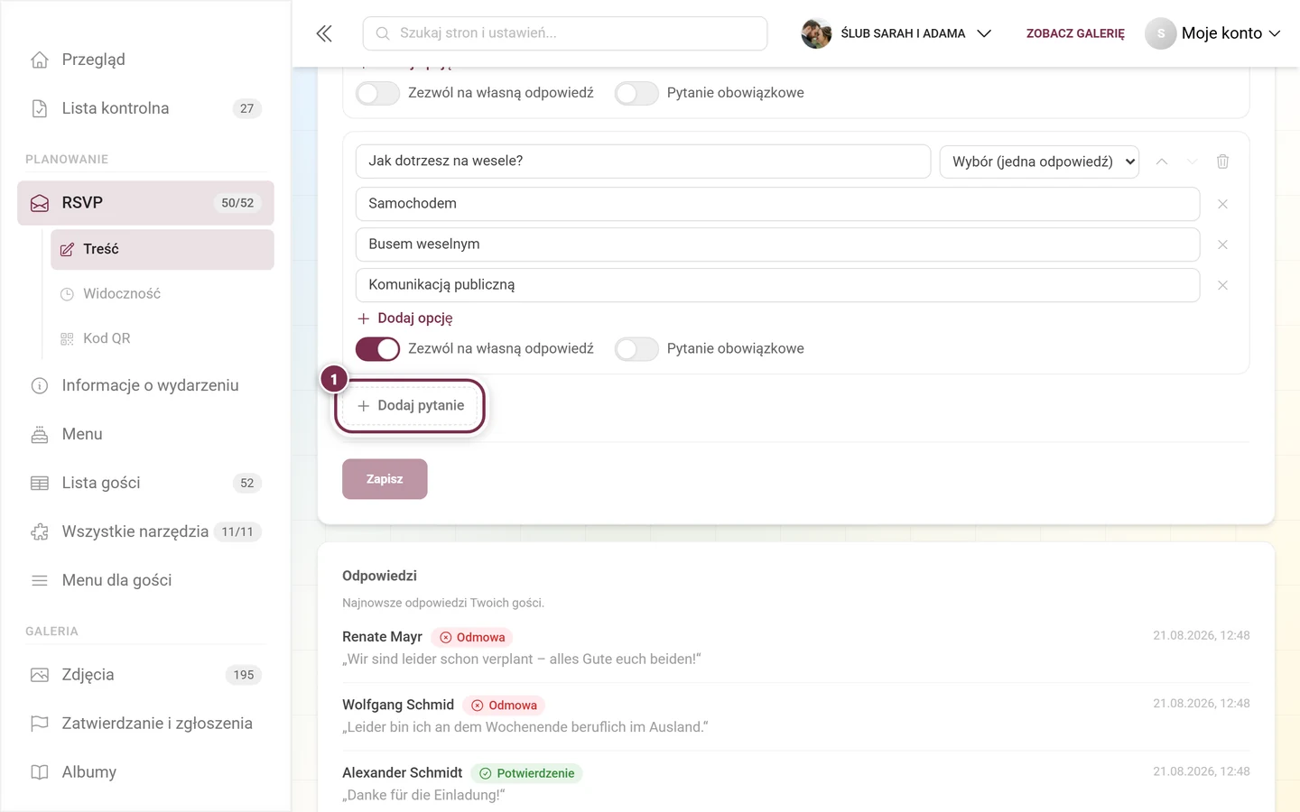This screenshot has width=1300, height=812.
Task: Click the Wszystkie narzędzia puzzle icon
Action: [x=40, y=531]
